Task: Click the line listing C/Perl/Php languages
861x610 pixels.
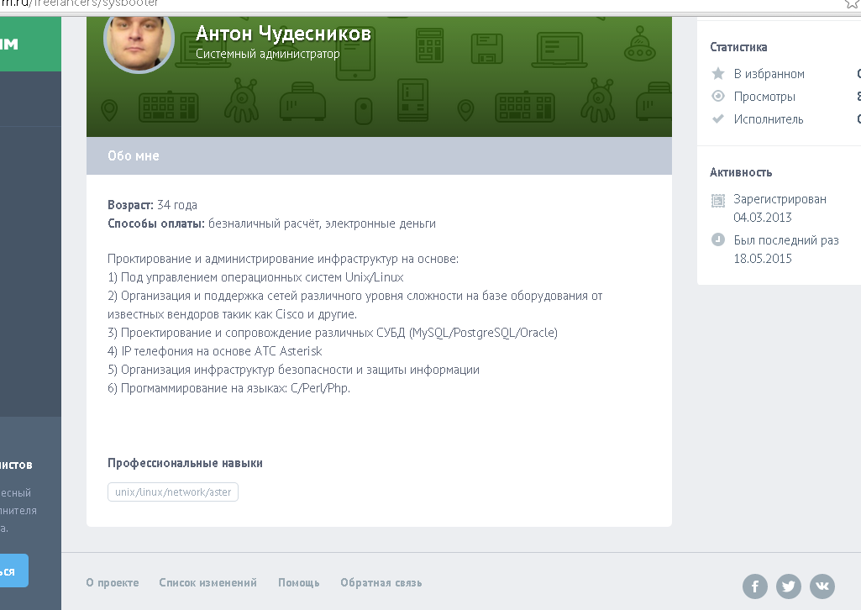Action: click(x=228, y=388)
